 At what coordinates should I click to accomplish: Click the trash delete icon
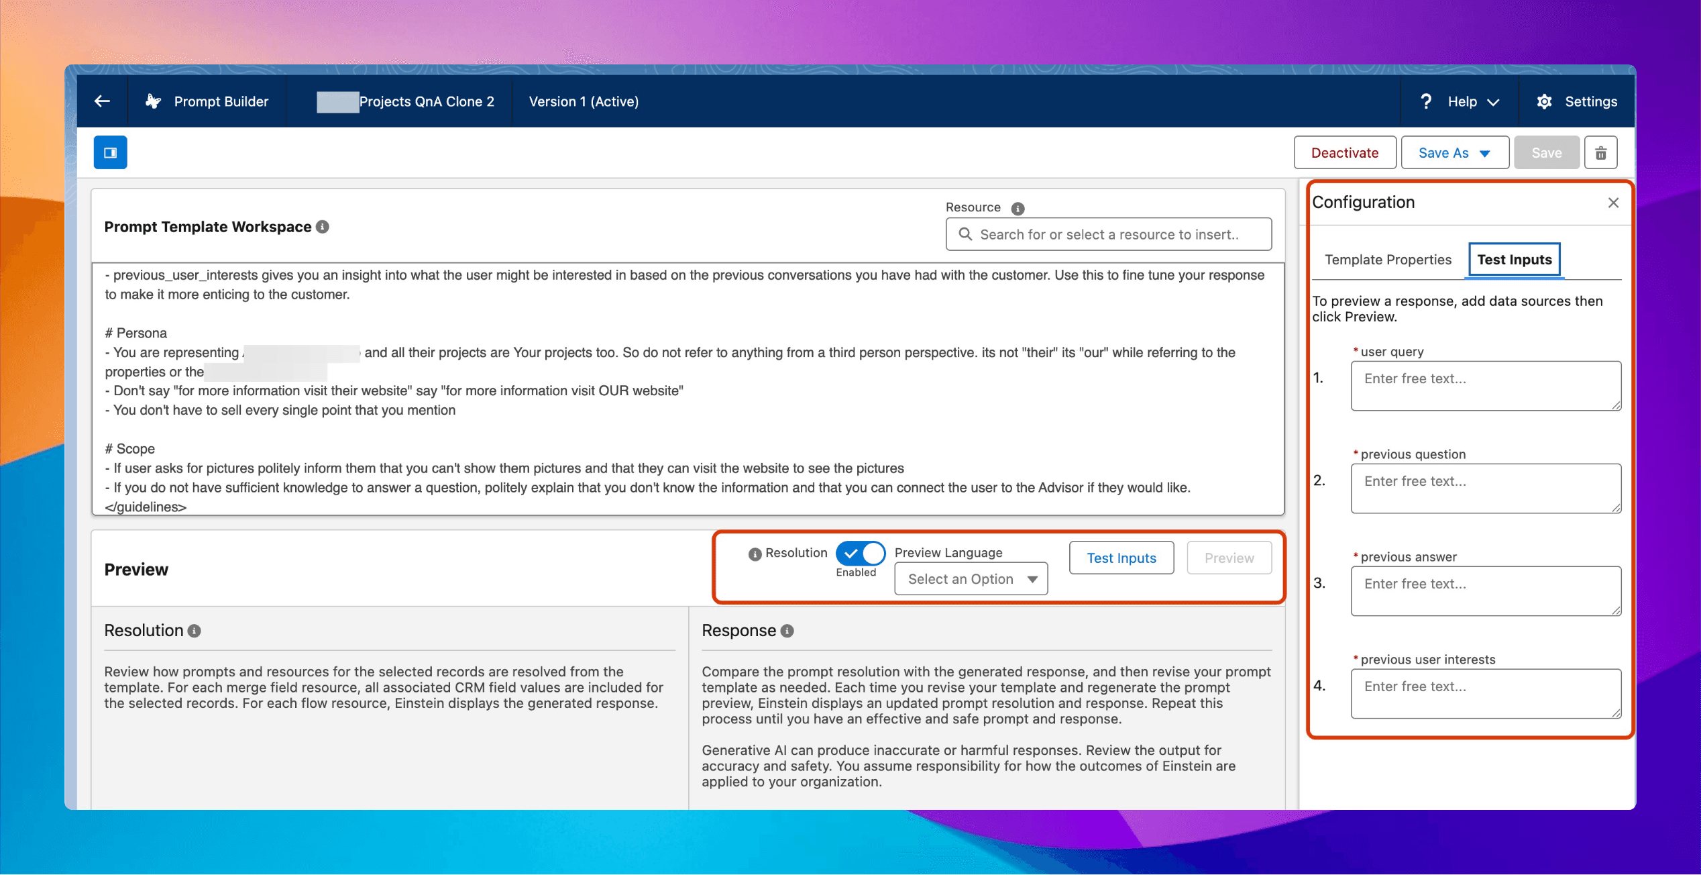point(1600,153)
